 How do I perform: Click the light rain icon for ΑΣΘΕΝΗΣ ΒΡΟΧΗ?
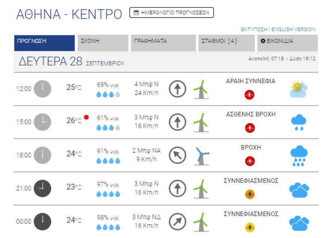point(299,122)
